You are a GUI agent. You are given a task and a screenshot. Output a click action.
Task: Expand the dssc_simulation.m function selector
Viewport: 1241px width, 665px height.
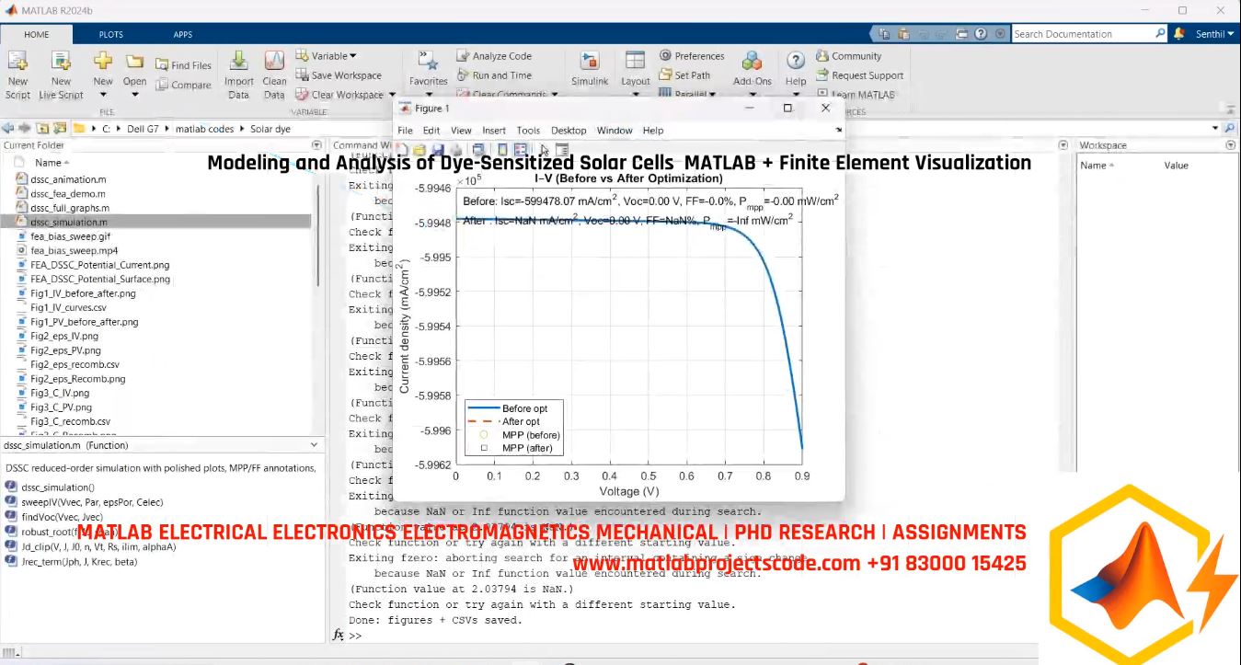tap(315, 445)
